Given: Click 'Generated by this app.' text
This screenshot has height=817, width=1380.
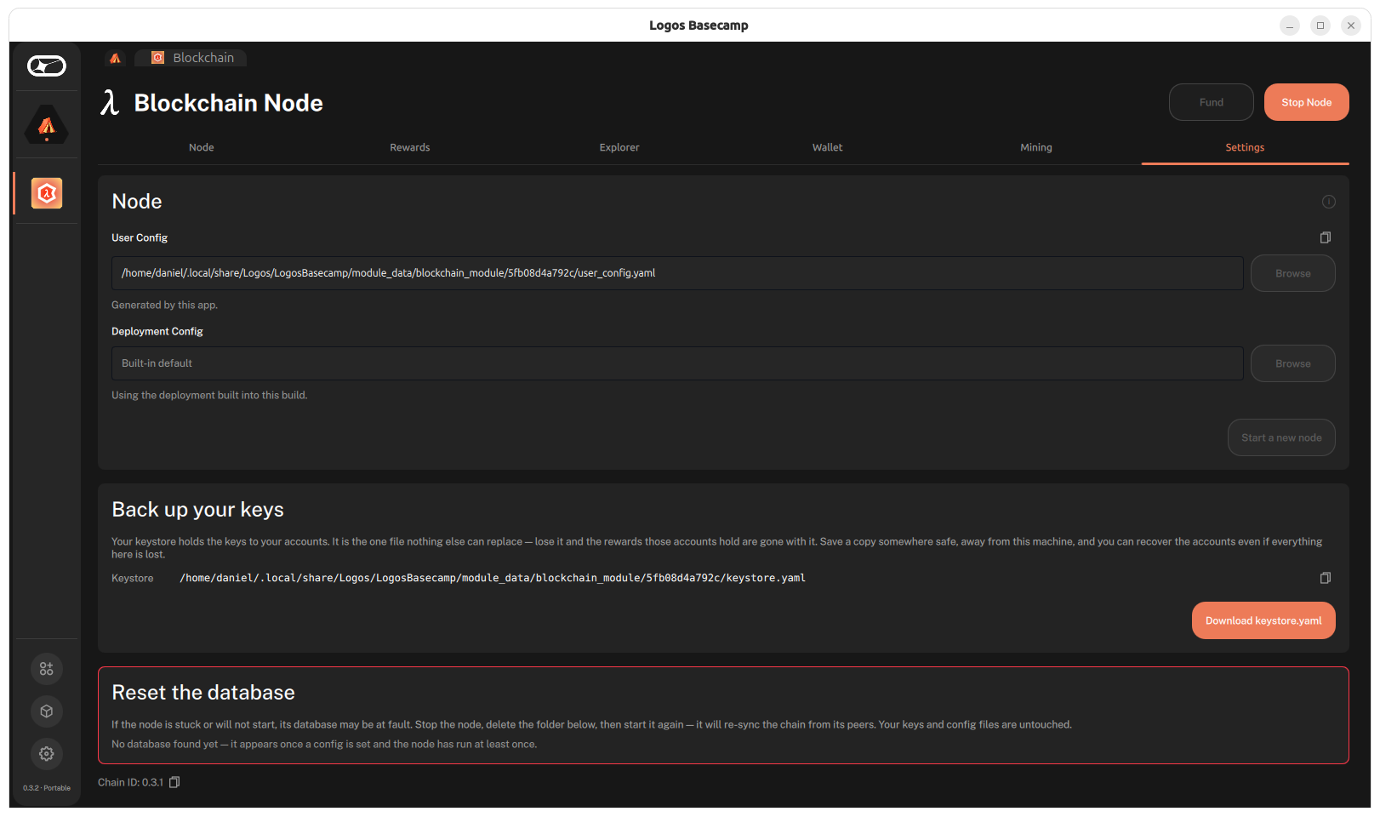Looking at the screenshot, I should pos(164,305).
